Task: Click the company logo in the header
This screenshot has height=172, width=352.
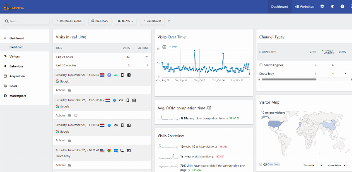Action: click(14, 7)
